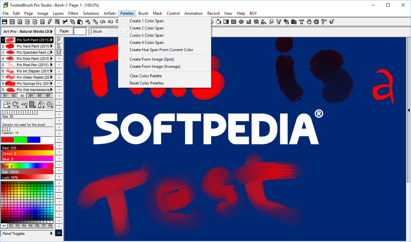
Task: Select Pro Ink Stippler brush
Action: pyautogui.click(x=27, y=71)
